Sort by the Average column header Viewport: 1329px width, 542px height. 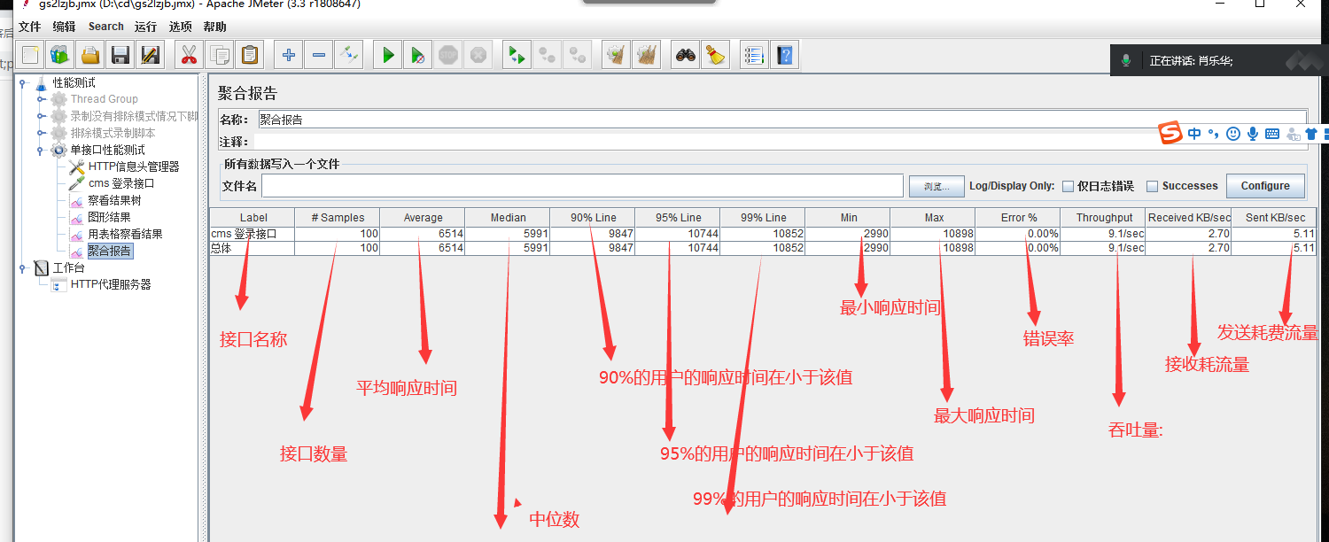coord(423,218)
